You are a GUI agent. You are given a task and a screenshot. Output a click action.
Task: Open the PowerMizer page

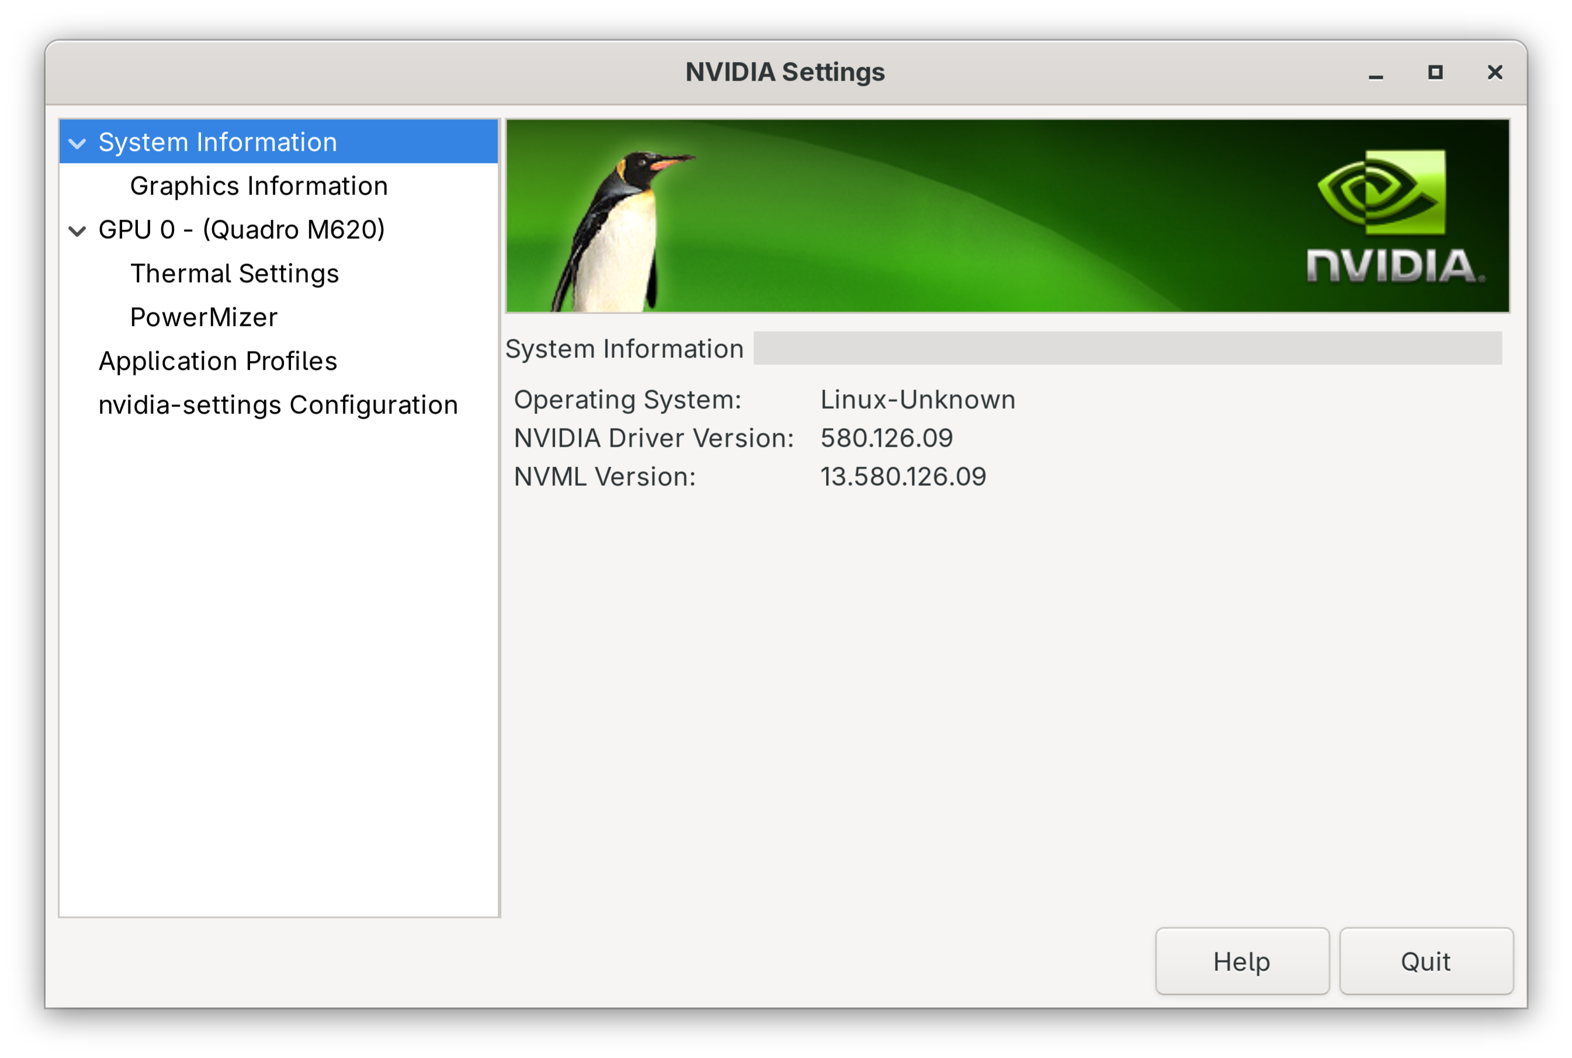(x=203, y=318)
